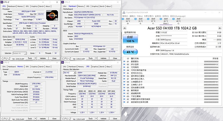Open the 語言(L)(Language) menu
This screenshot has height=121, width=223.
178,16
